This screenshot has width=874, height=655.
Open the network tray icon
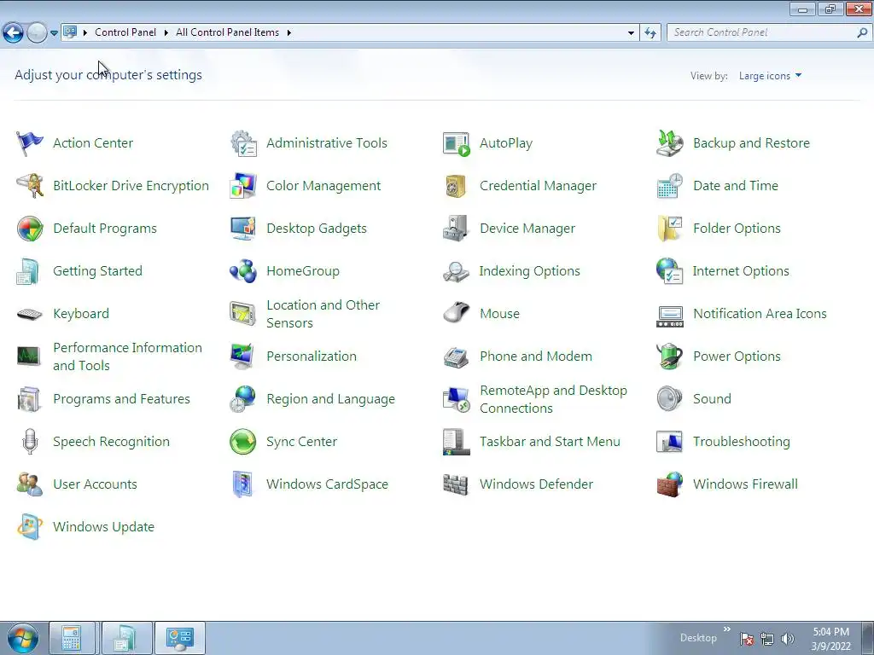pos(767,639)
